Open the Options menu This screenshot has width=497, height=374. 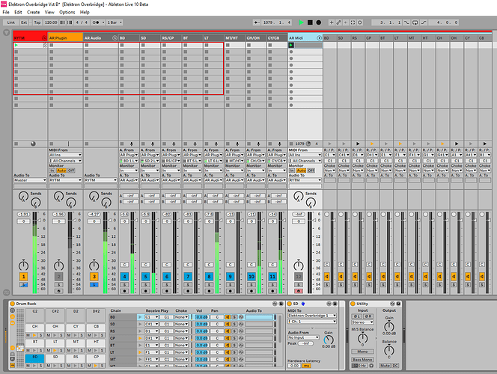pyautogui.click(x=67, y=13)
